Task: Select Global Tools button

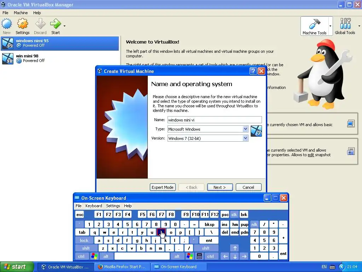Action: (x=345, y=26)
